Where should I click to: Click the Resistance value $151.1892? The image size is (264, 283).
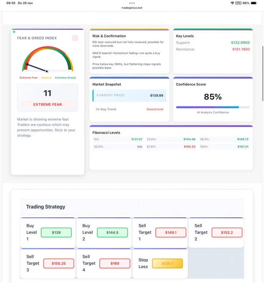241,49
